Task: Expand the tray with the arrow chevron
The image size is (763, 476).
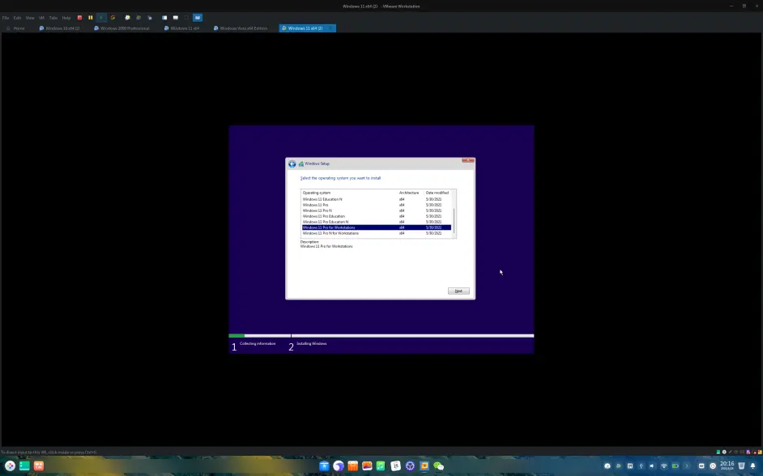Action: pyautogui.click(x=687, y=465)
